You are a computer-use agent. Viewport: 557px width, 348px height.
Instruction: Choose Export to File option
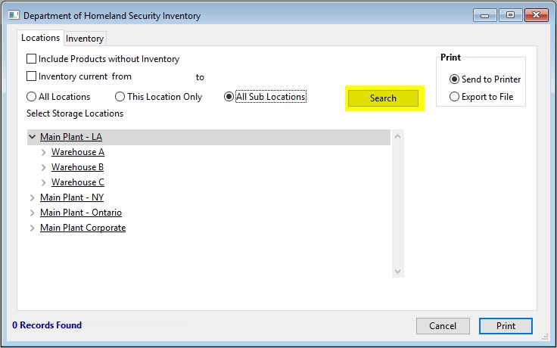click(454, 97)
